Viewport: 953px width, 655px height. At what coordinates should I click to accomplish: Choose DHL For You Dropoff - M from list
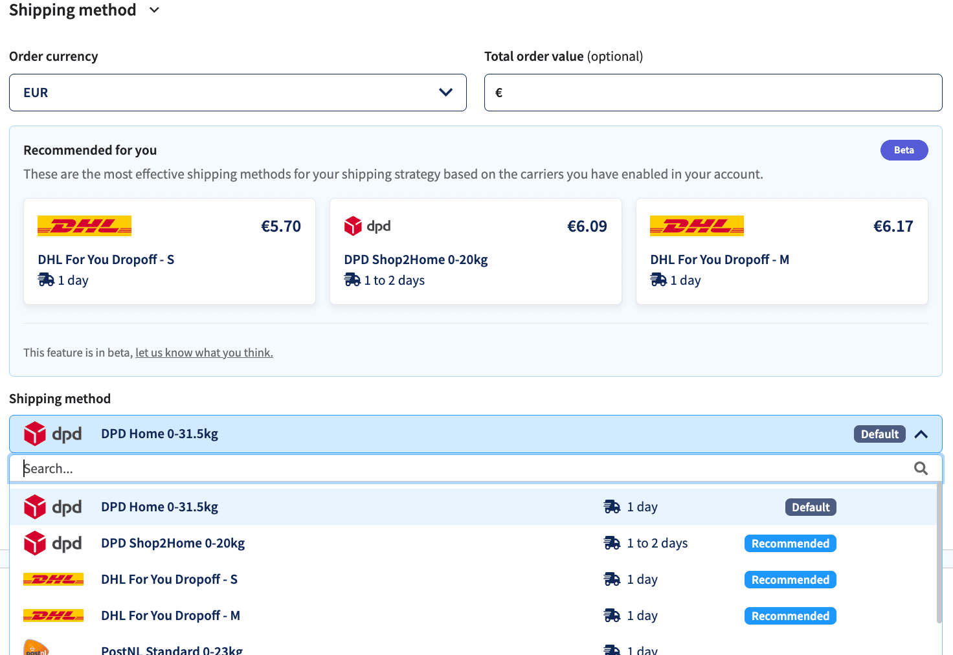pos(473,616)
